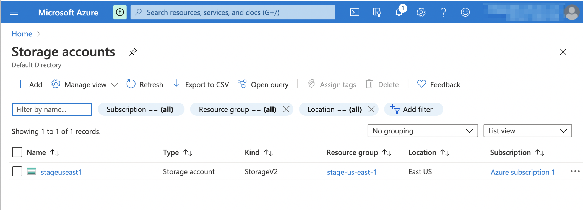Click the Delete toolbar button
Screen dimensions: 583x210
pyautogui.click(x=382, y=84)
